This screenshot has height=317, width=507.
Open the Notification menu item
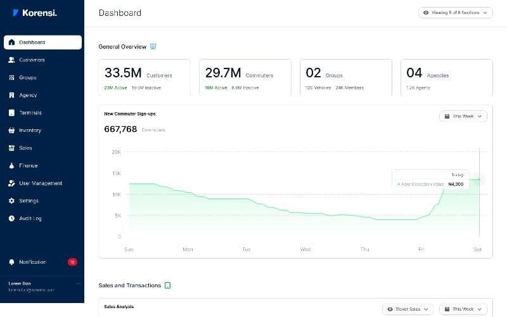pos(42,262)
